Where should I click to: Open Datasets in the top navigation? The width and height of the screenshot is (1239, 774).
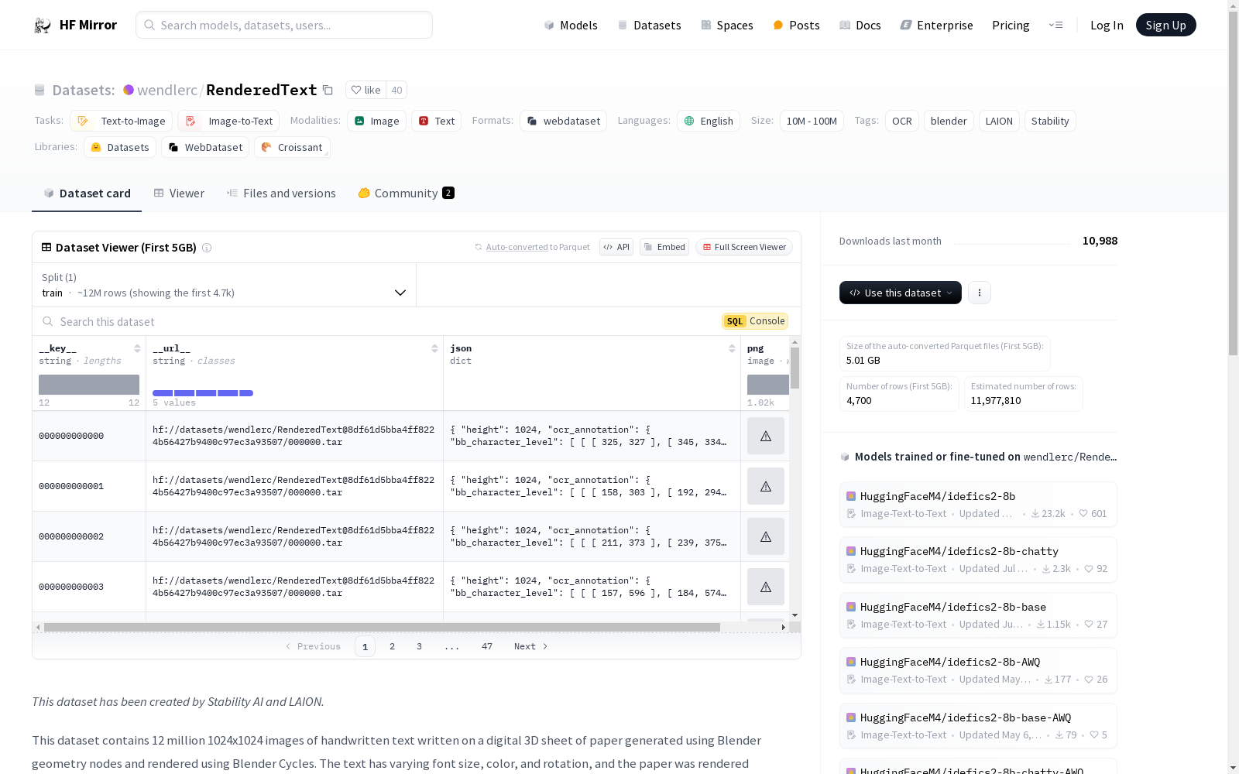coord(649,25)
